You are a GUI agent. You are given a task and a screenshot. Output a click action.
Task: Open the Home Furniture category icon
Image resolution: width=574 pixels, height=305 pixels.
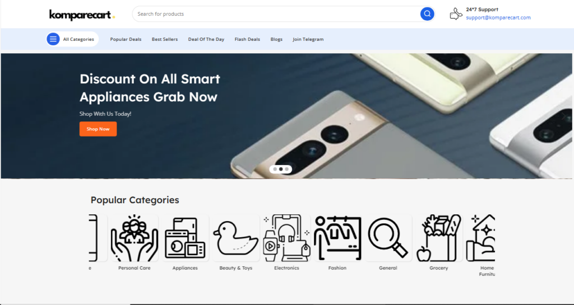point(480,238)
